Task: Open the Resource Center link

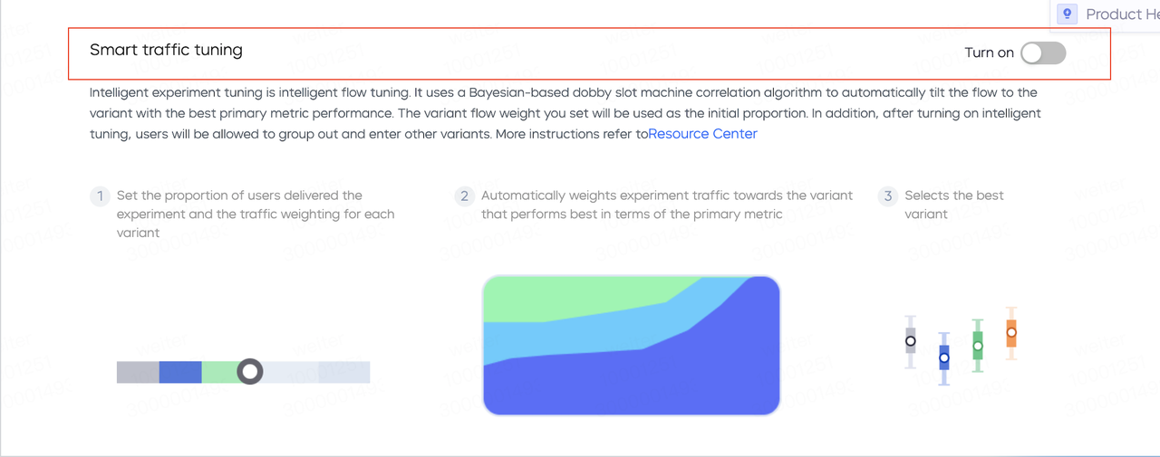Action: [x=702, y=134]
